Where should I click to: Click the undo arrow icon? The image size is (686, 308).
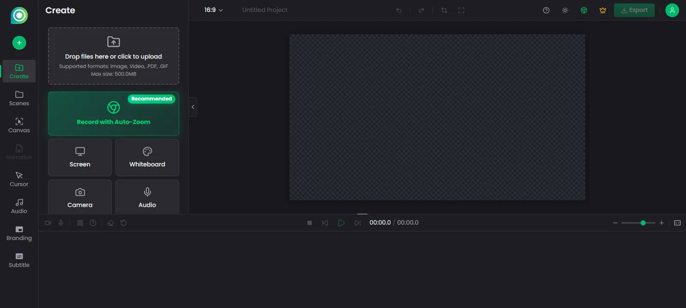399,10
